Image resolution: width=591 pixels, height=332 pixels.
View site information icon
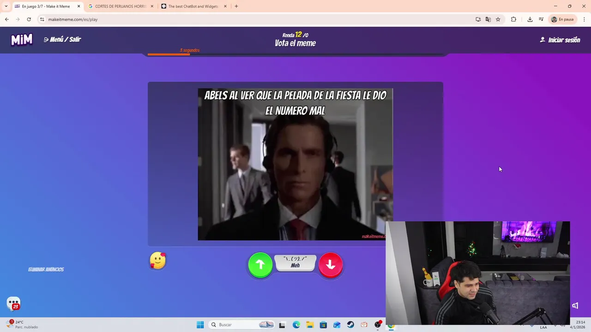(42, 19)
